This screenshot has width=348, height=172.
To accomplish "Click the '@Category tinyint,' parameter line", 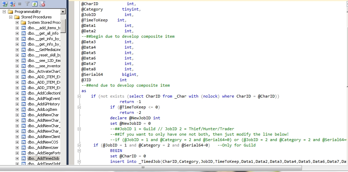I will 111,9.
